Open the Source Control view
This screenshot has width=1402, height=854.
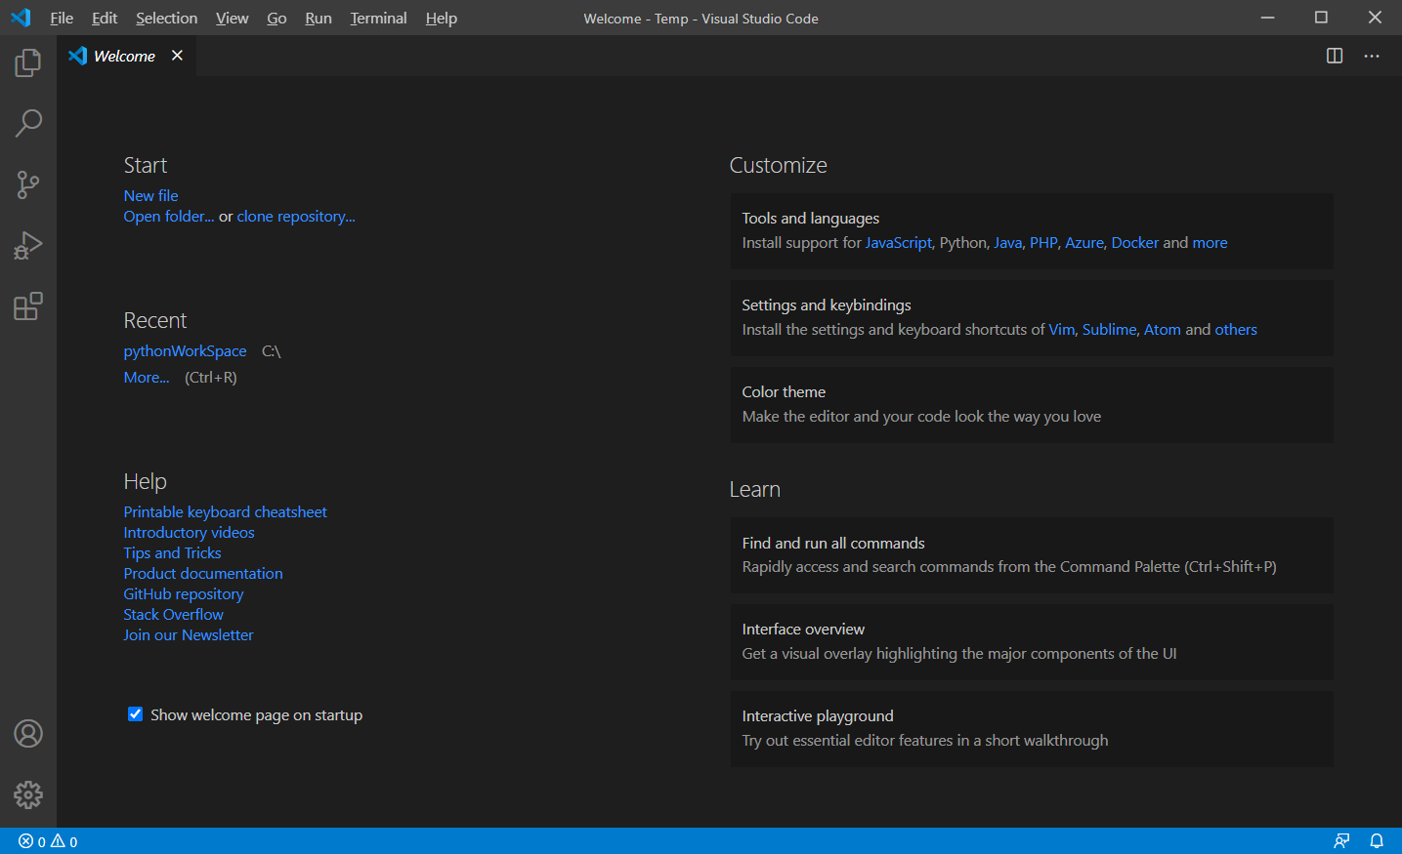[28, 184]
